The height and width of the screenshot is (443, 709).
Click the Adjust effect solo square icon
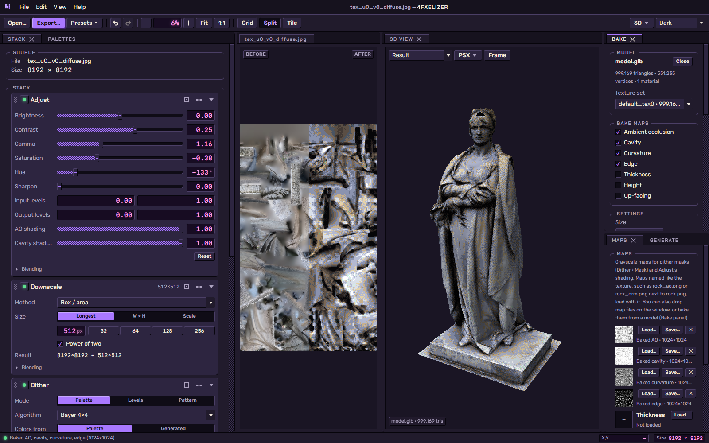click(x=187, y=100)
